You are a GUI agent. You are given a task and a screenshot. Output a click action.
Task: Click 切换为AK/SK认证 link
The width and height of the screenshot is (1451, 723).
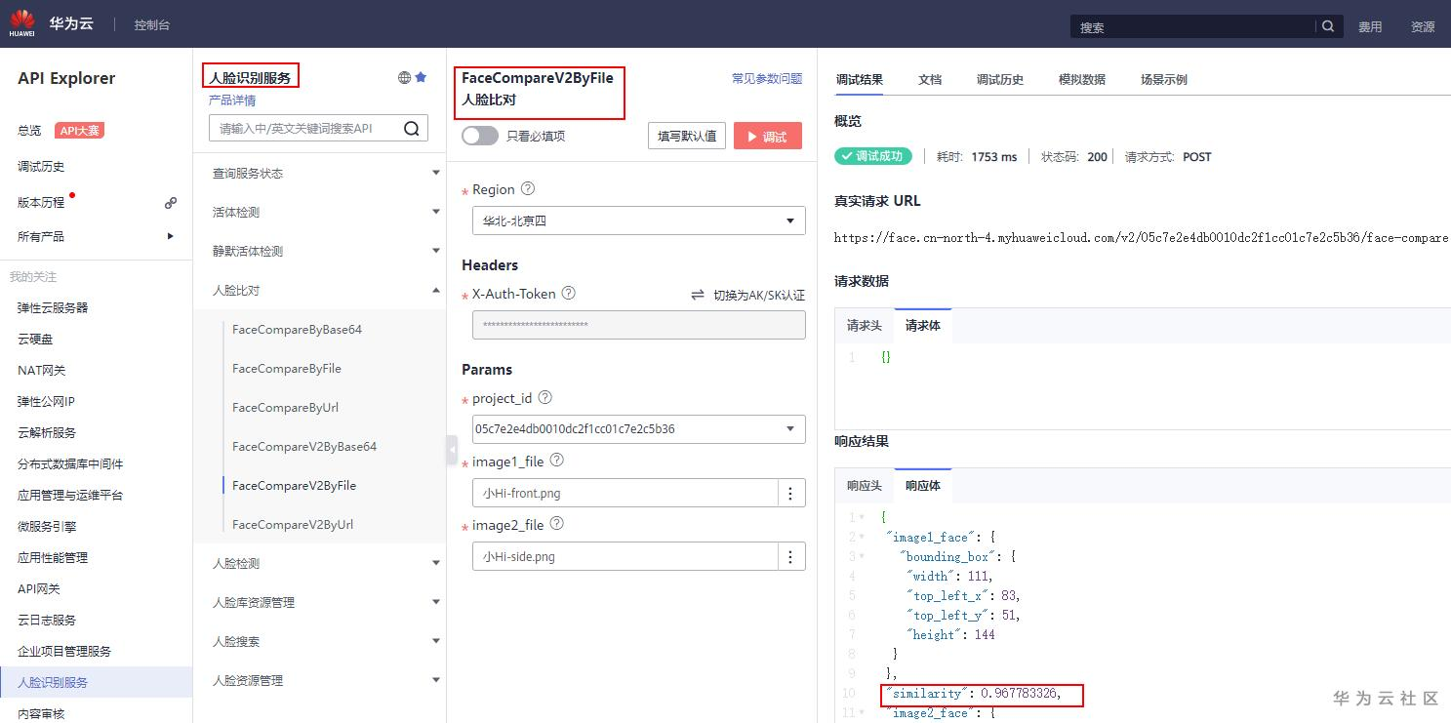click(759, 294)
